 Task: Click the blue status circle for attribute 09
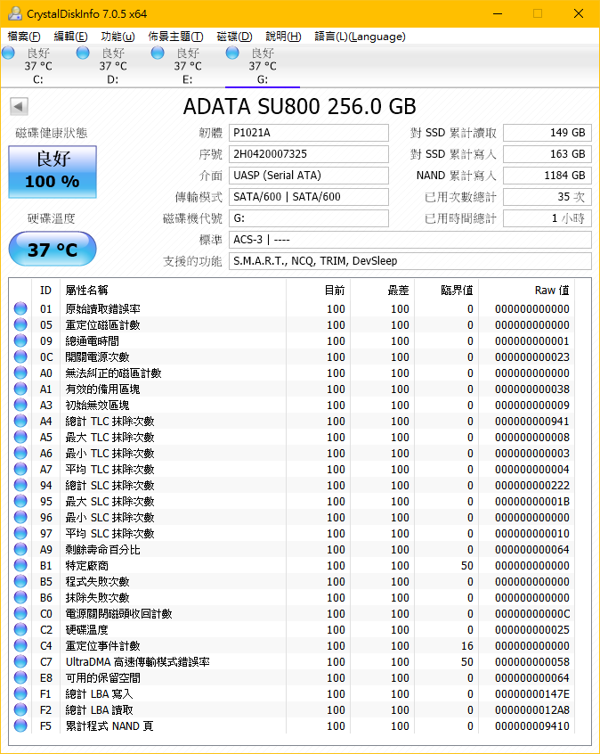click(x=20, y=340)
